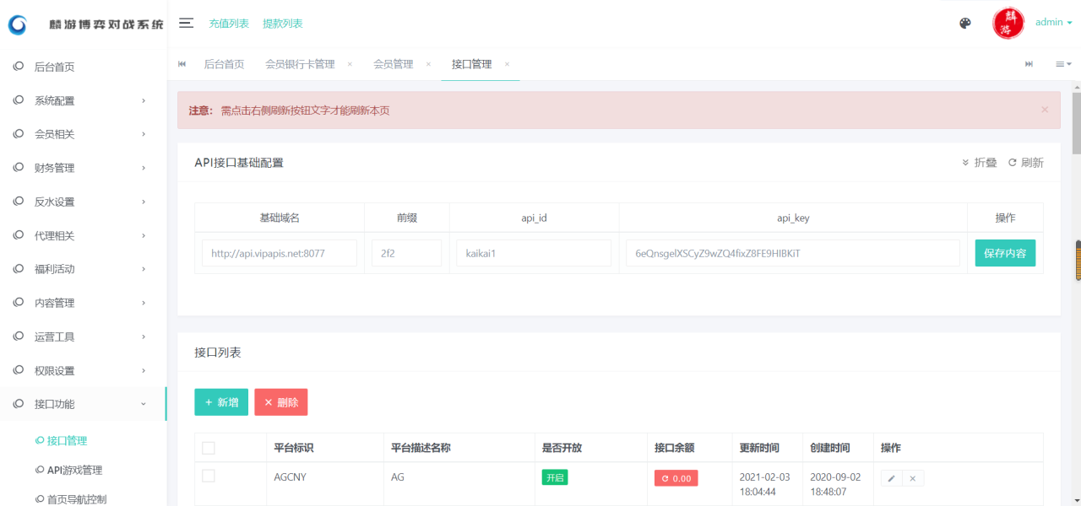
Task: Click the hamburger menu icon beside 充值列表
Action: pos(186,23)
